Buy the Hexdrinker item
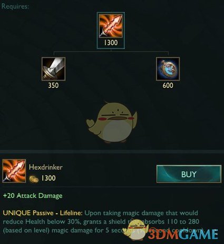224x244 pixels. coord(189,174)
